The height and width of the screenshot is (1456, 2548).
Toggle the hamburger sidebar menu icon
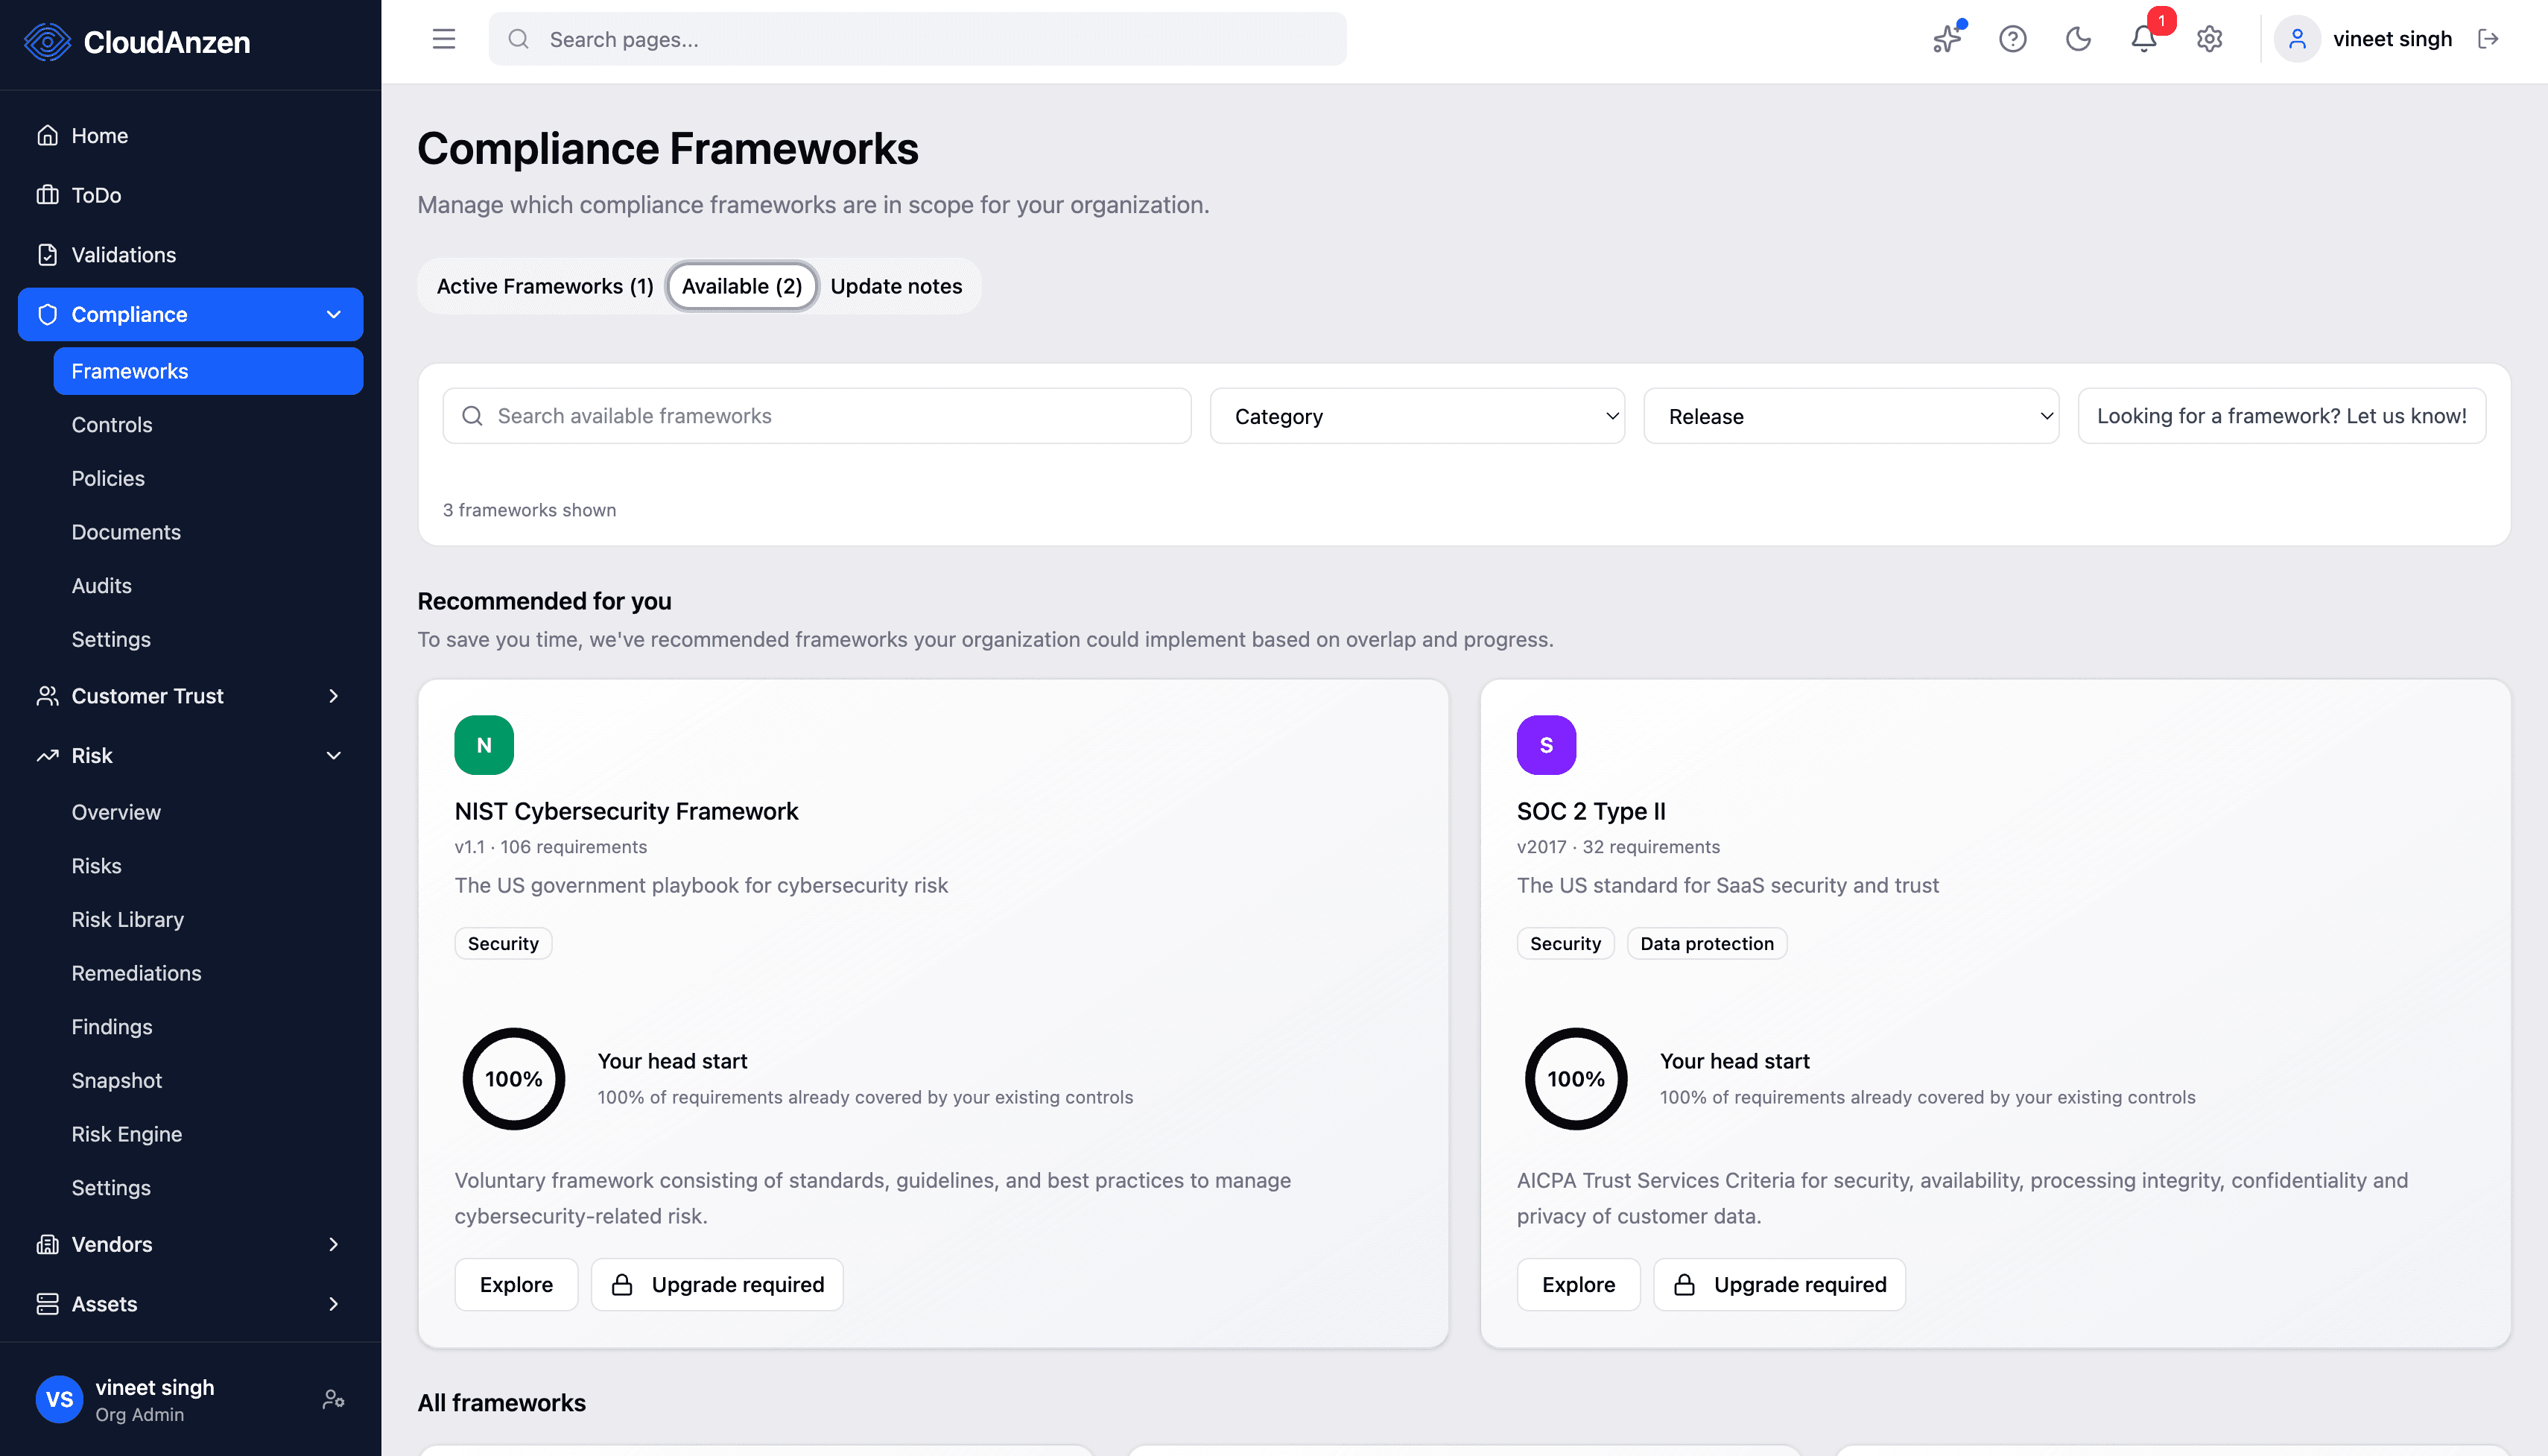coord(444,39)
